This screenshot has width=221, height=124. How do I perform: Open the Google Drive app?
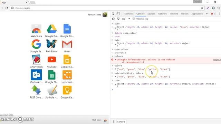click(52, 31)
